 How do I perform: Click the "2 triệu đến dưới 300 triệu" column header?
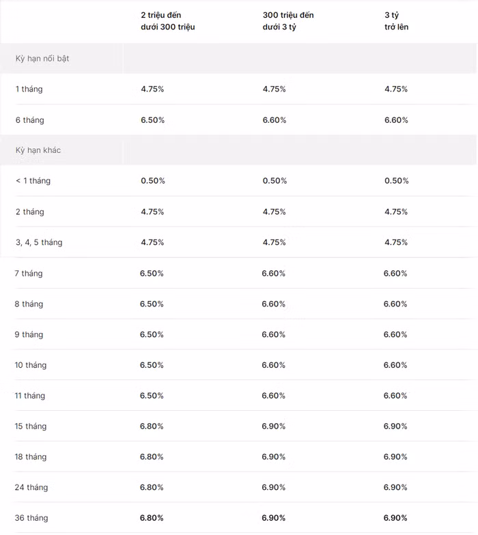167,21
